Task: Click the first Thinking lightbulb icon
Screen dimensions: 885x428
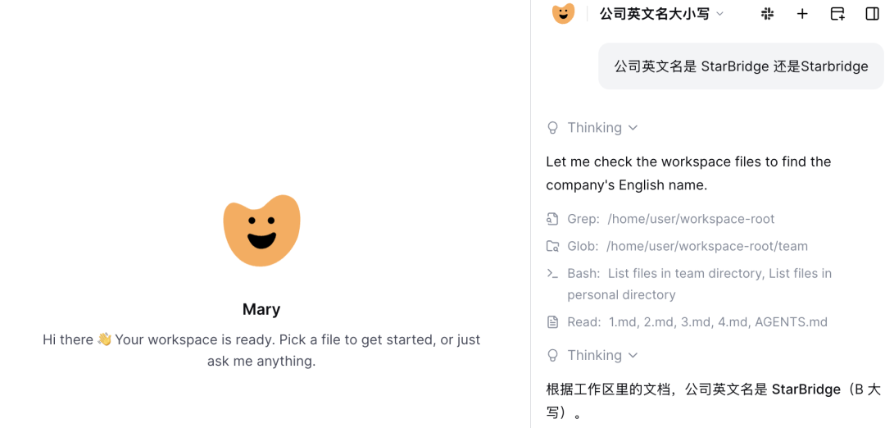Action: 552,128
